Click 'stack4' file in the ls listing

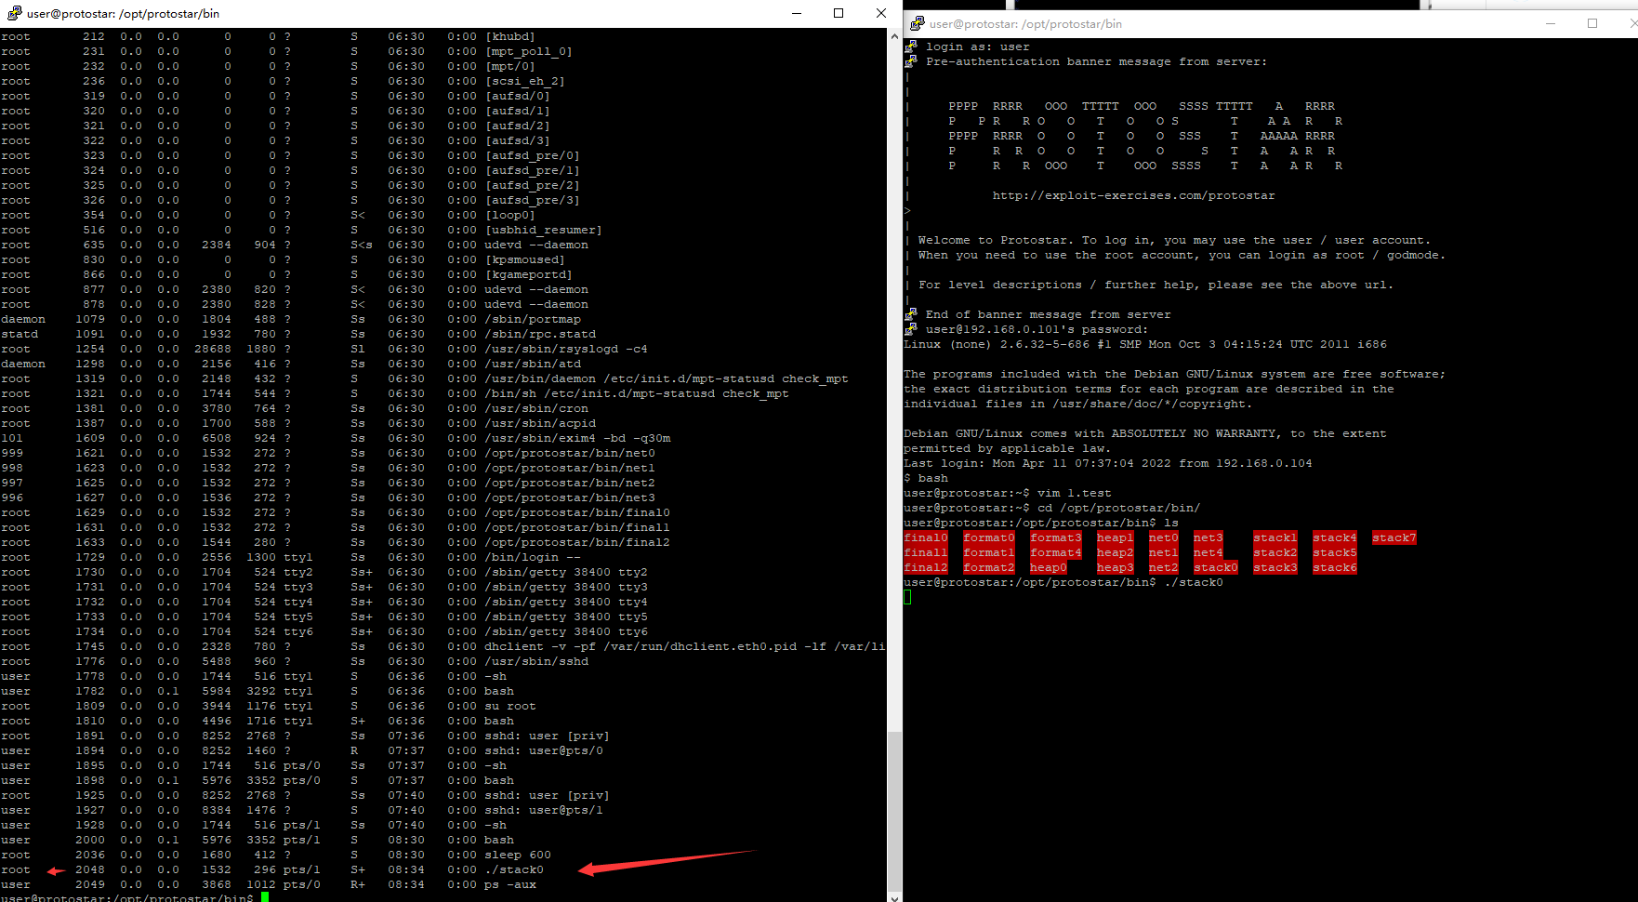click(1335, 537)
